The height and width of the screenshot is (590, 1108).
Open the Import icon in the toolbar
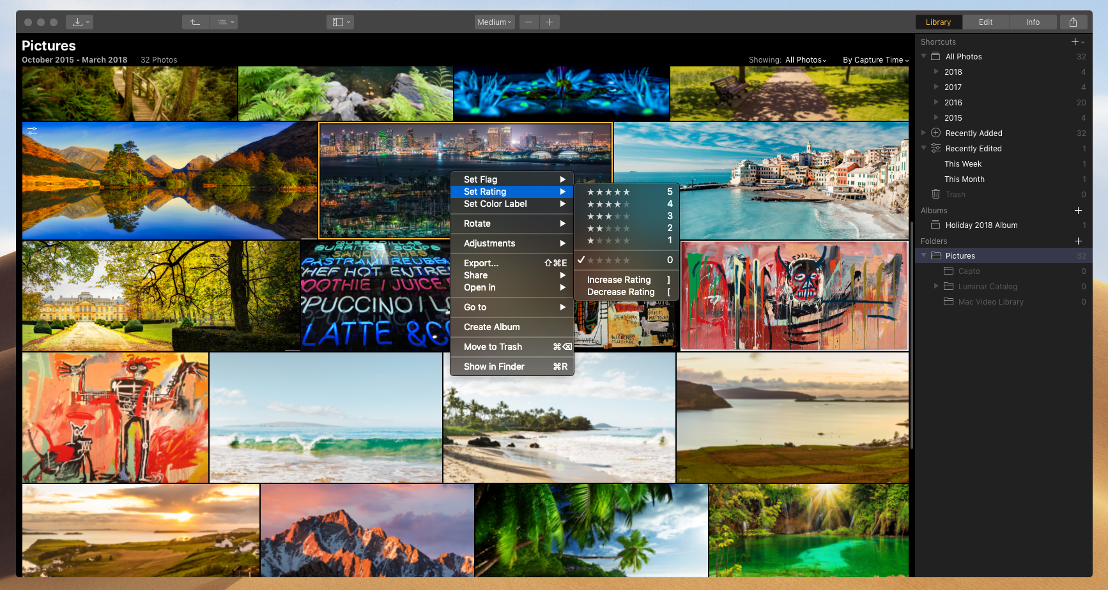tap(77, 22)
